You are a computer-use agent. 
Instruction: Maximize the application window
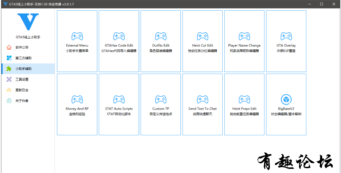pyautogui.click(x=321, y=4)
